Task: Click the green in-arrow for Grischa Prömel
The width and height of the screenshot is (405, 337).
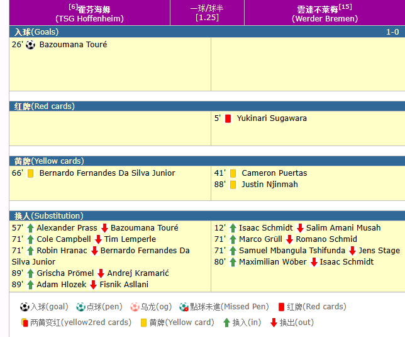Action: tap(30, 273)
